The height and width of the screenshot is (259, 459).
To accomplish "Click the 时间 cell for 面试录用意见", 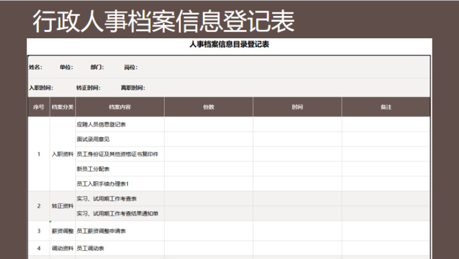I will click(297, 140).
